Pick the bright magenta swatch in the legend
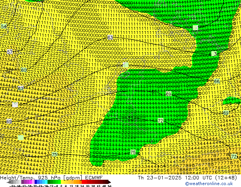Viewport: 241px width, 187px height. [x=30, y=182]
